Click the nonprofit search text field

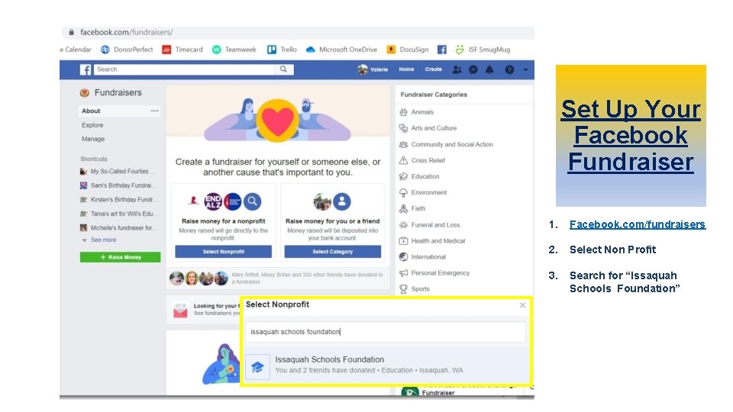coord(386,332)
